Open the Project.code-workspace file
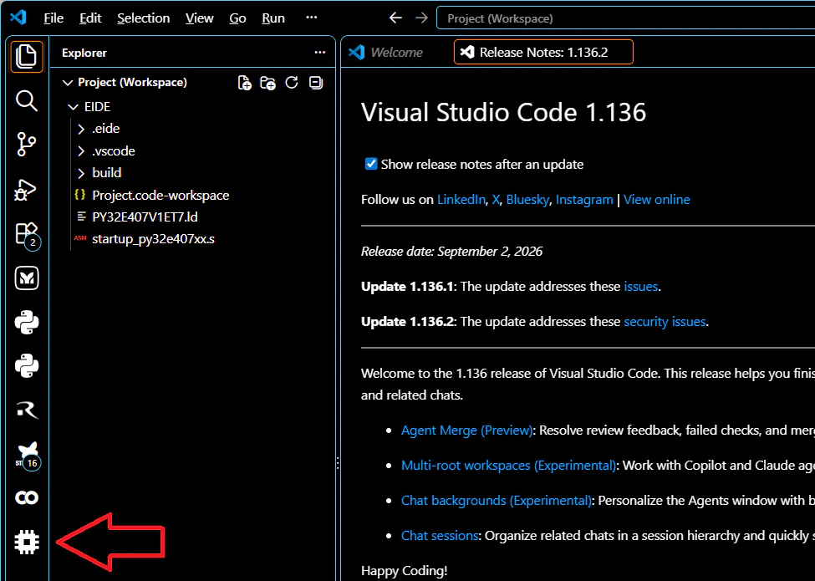The height and width of the screenshot is (581, 815). [160, 196]
